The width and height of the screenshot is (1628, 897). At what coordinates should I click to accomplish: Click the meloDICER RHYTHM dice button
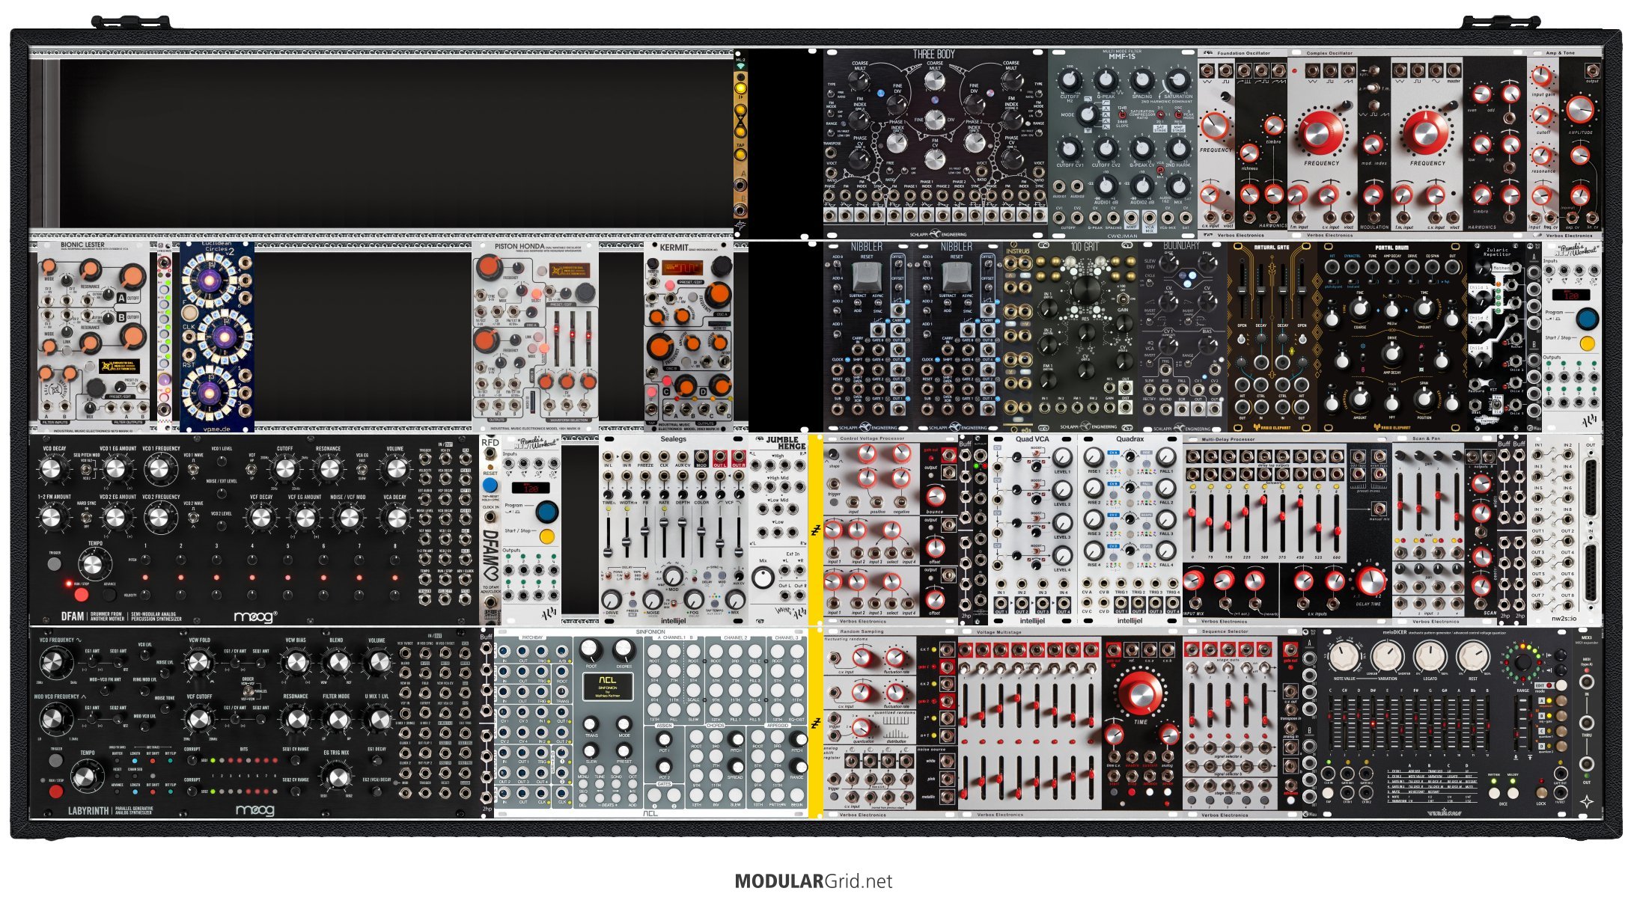pyautogui.click(x=1494, y=793)
